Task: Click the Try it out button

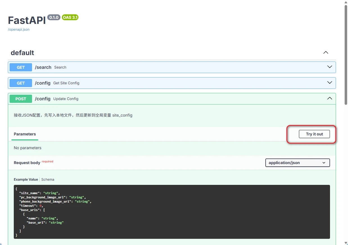Action: (314, 134)
